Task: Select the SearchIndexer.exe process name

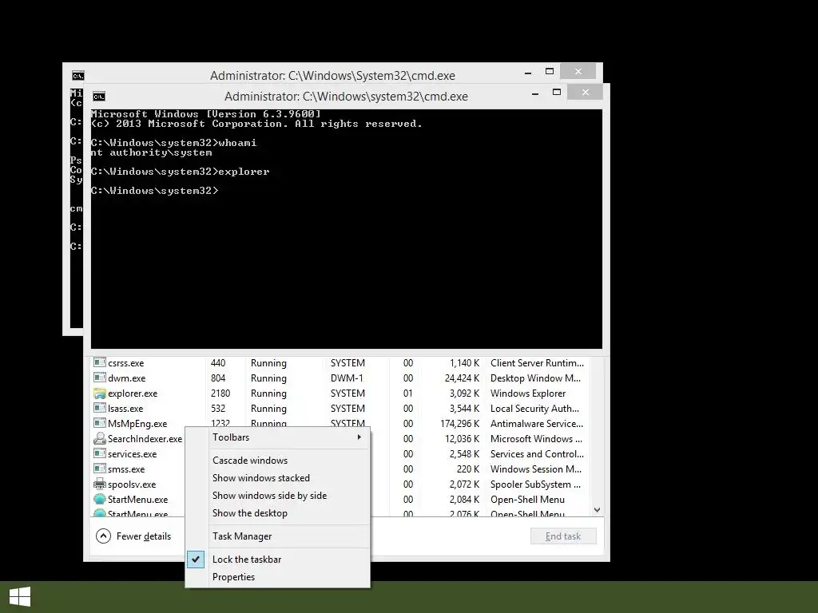Action: [145, 439]
